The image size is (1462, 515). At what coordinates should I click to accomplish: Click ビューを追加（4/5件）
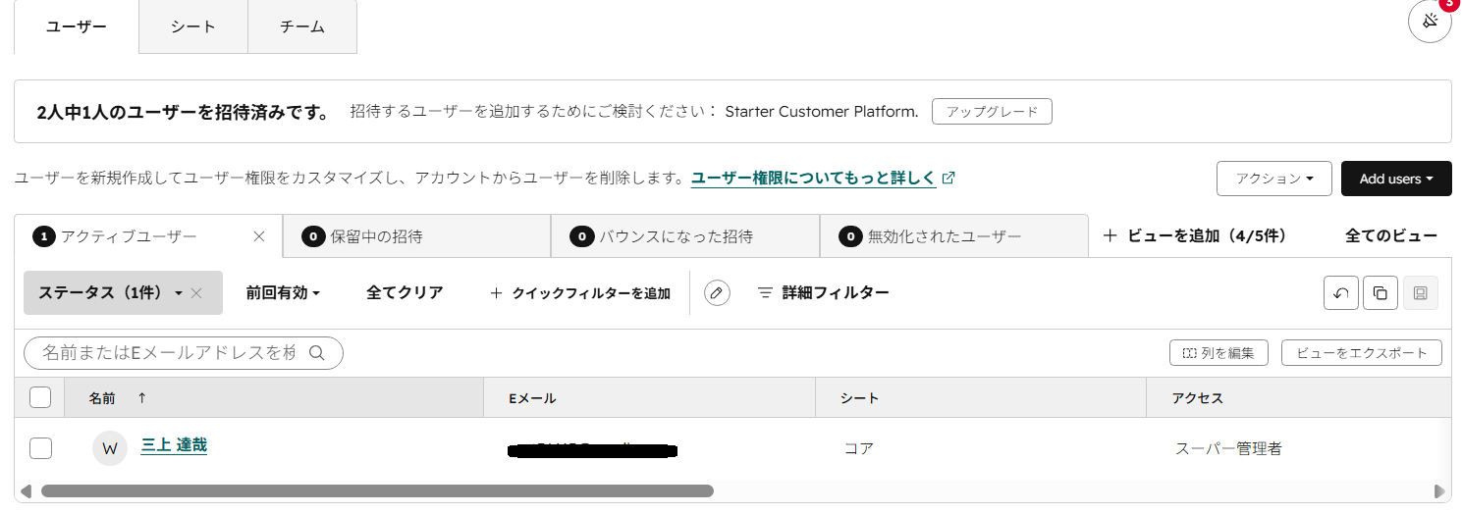click(1195, 235)
